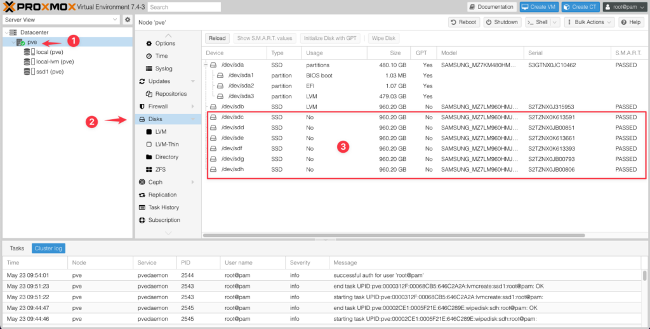Viewport: 650px width, 329px height.
Task: Collapse the pve tree node
Action: pyautogui.click(x=13, y=42)
